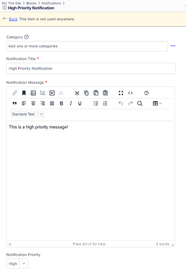Click the back arrow icon
The width and height of the screenshot is (186, 270).
point(5,19)
